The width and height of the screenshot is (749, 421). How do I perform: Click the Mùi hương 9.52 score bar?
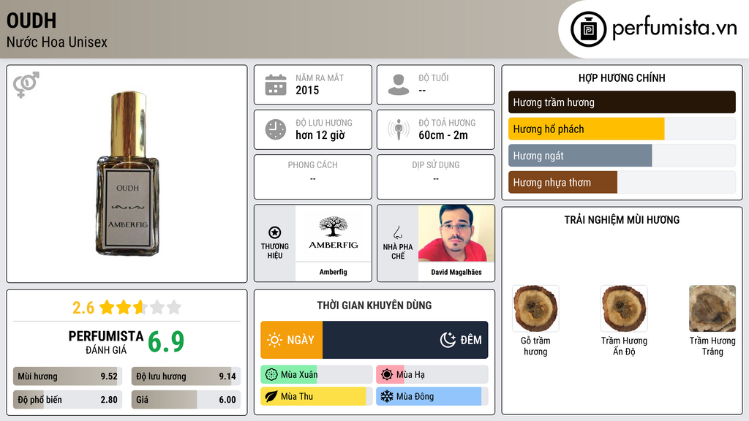tap(68, 376)
